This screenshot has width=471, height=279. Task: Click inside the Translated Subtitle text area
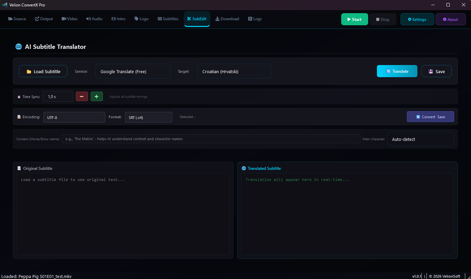348,214
